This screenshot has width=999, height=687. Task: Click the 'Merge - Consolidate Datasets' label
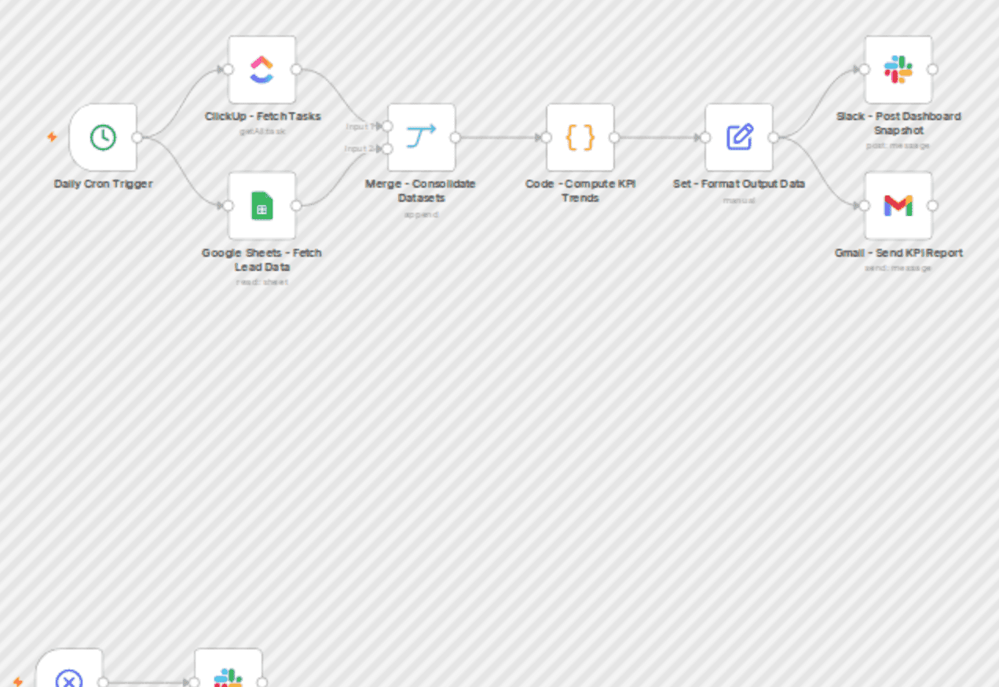click(421, 191)
